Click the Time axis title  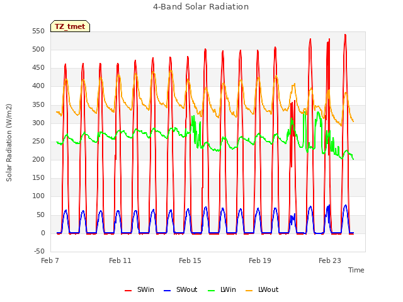(x=356, y=270)
